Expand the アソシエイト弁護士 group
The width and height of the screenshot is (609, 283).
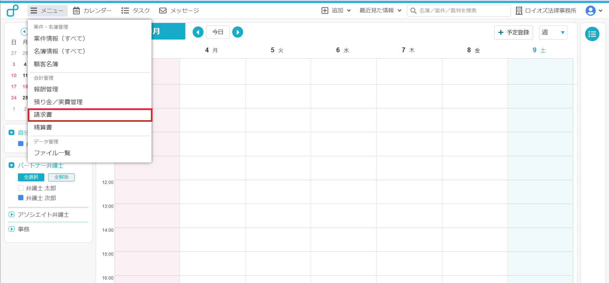pyautogui.click(x=12, y=214)
